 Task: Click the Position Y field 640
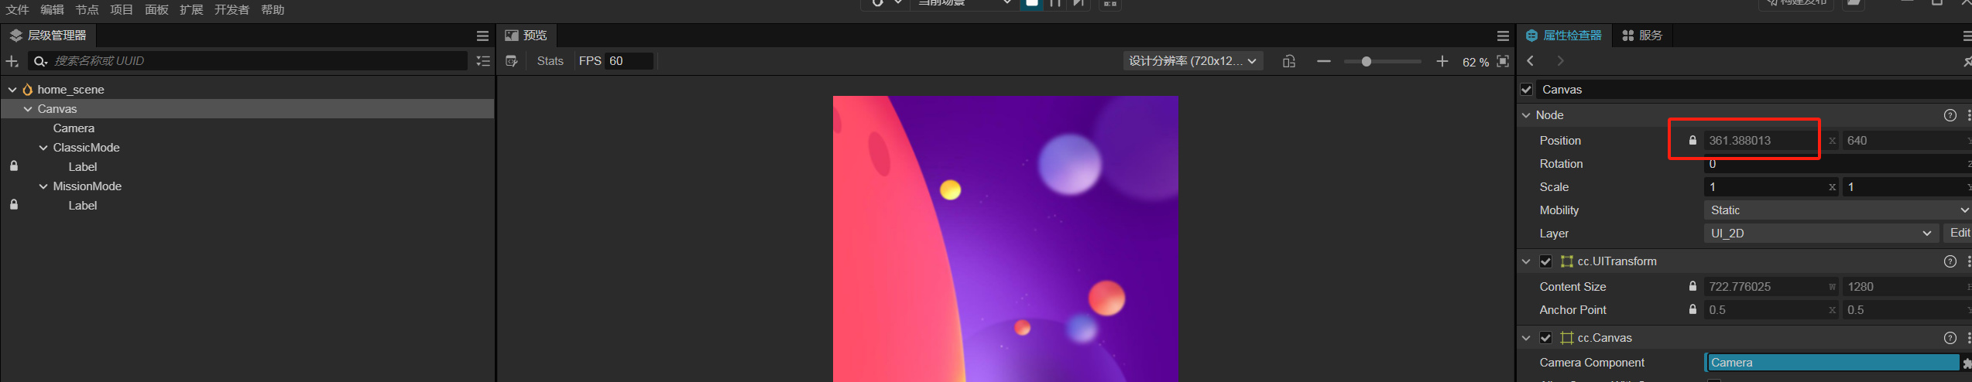pyautogui.click(x=1906, y=141)
